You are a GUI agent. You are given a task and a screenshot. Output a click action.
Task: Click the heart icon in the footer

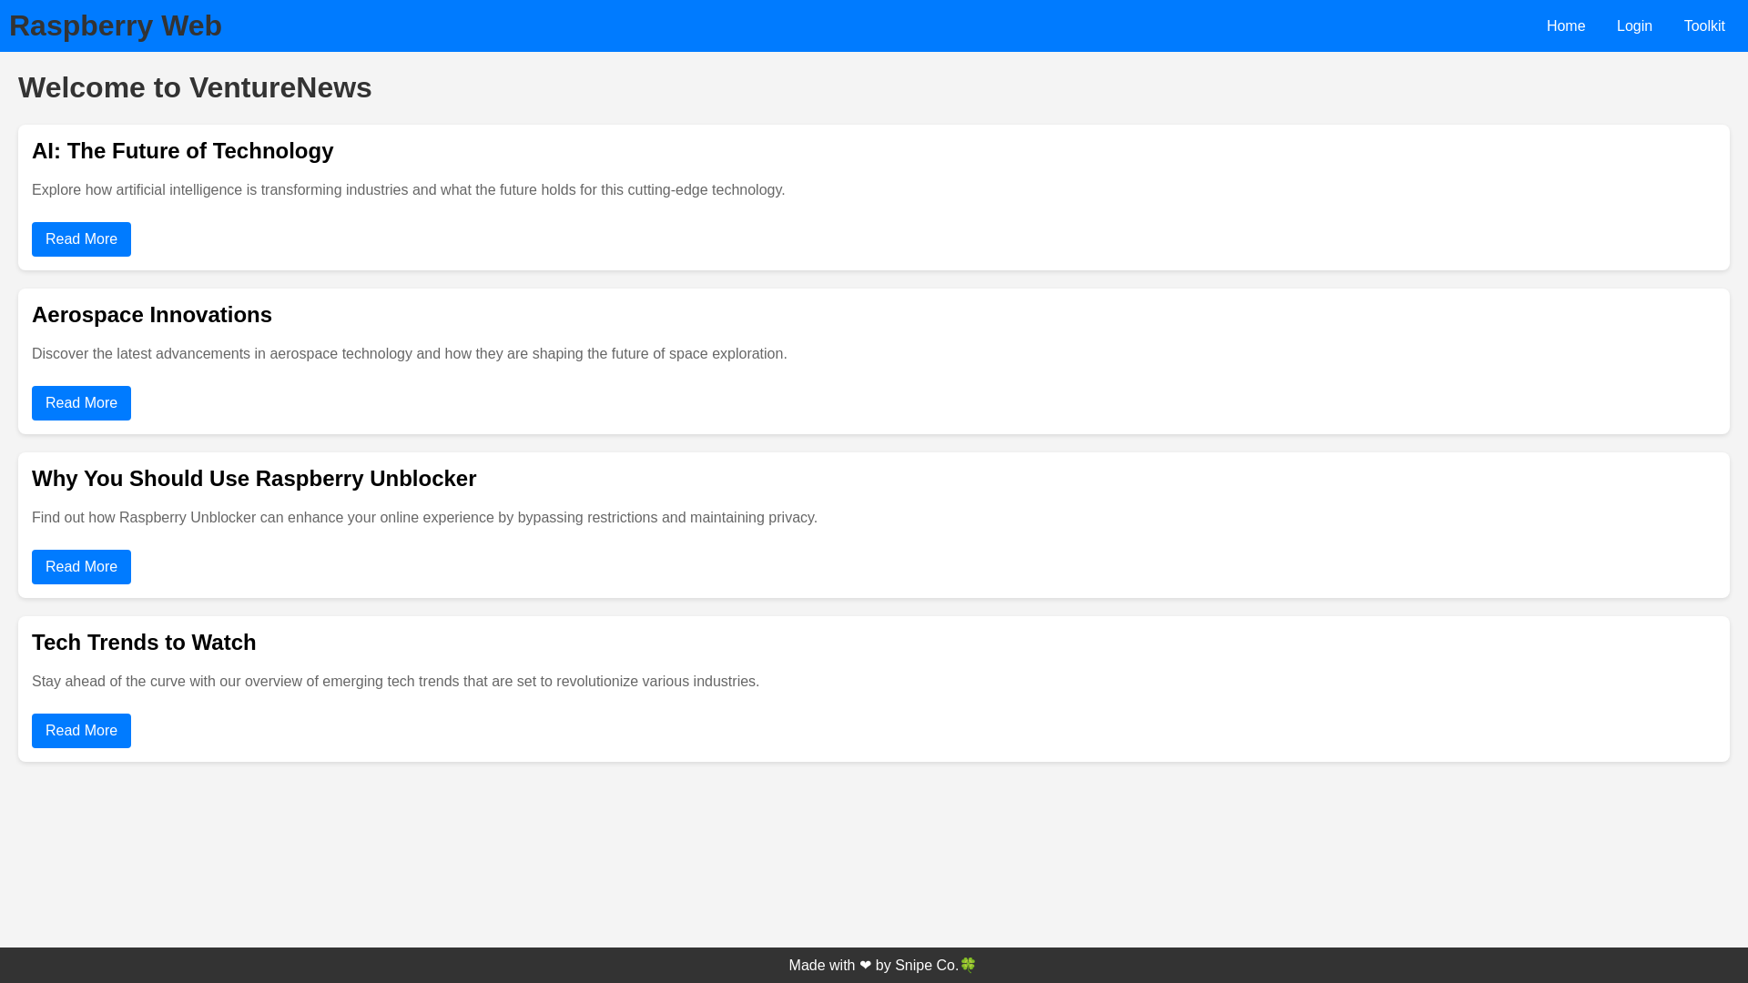point(865,966)
